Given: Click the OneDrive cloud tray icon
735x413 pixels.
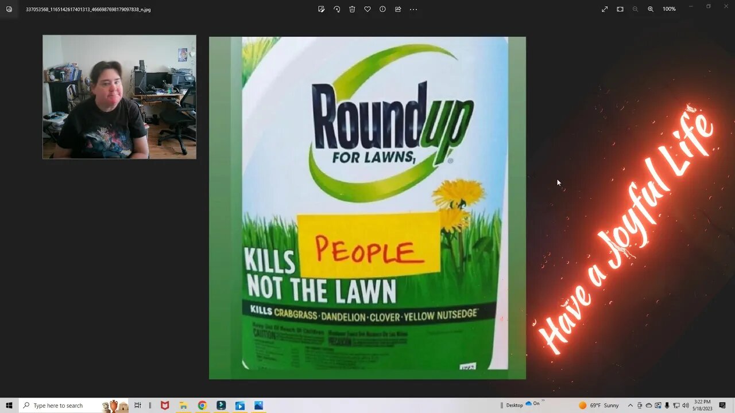Looking at the screenshot, I should 649,406.
